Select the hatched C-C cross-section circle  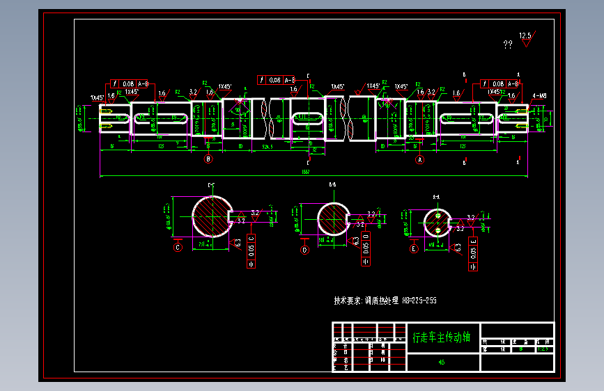[212, 216]
